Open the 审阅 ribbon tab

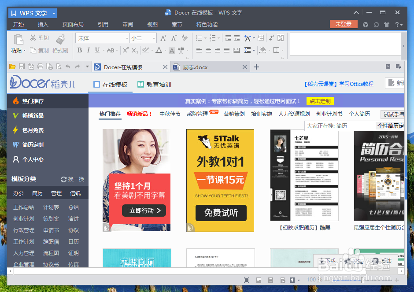tap(128, 25)
